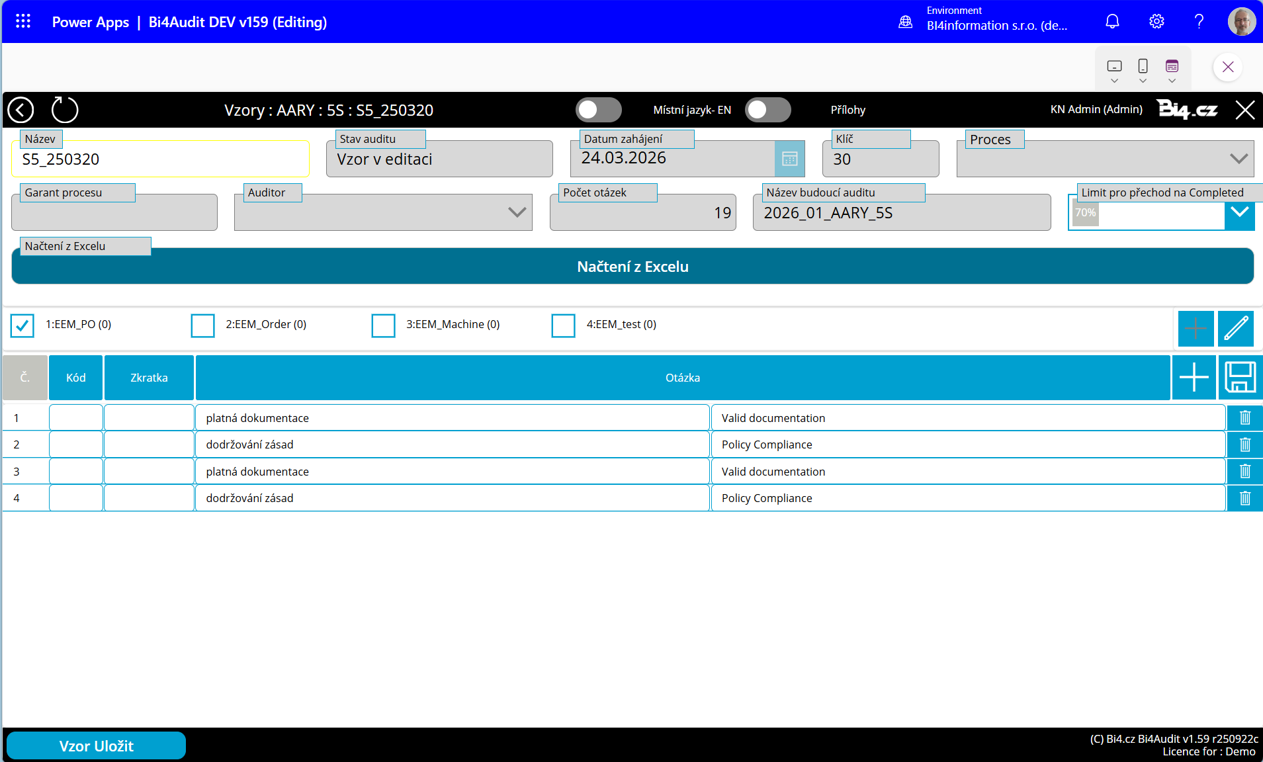
Task: Click the plus icon in Otázka header
Action: [1194, 378]
